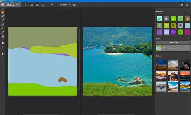
Task: Choose the lime-yellow material in second row
Action: [166, 26]
